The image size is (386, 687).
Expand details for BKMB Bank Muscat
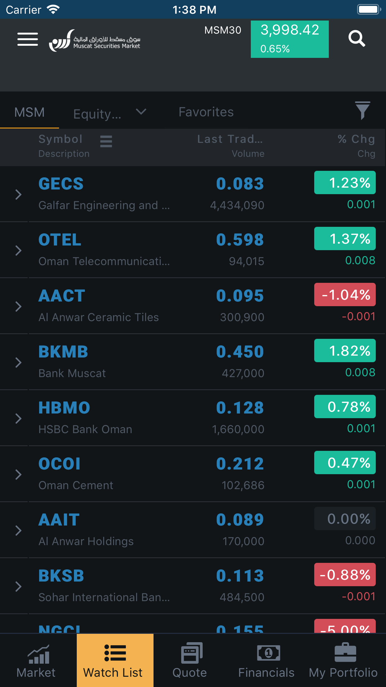(x=18, y=362)
